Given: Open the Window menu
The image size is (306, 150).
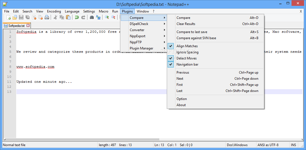Looking at the screenshot, I should [143, 11].
